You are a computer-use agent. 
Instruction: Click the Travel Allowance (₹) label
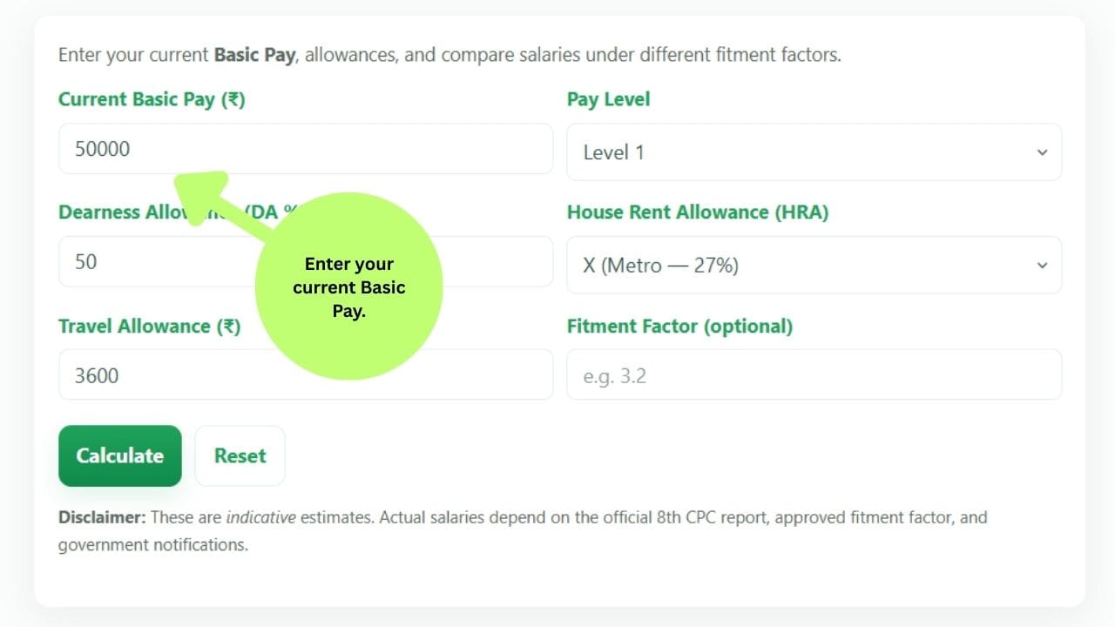[x=149, y=327]
